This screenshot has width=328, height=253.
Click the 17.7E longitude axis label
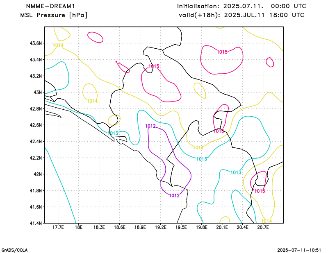pos(58,227)
